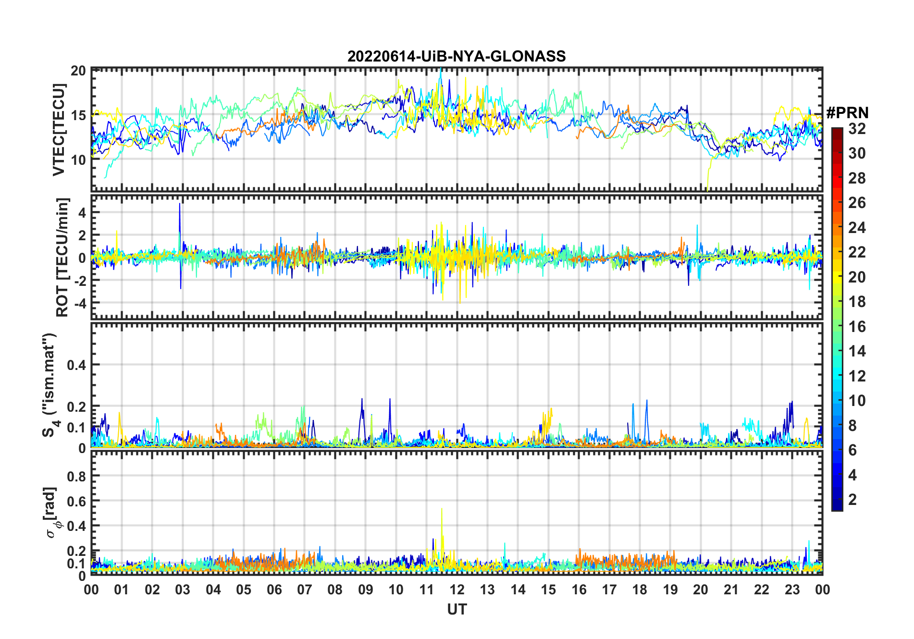This screenshot has height=639, width=914.
Task: Click the UT axis tick label 21
Action: (731, 590)
